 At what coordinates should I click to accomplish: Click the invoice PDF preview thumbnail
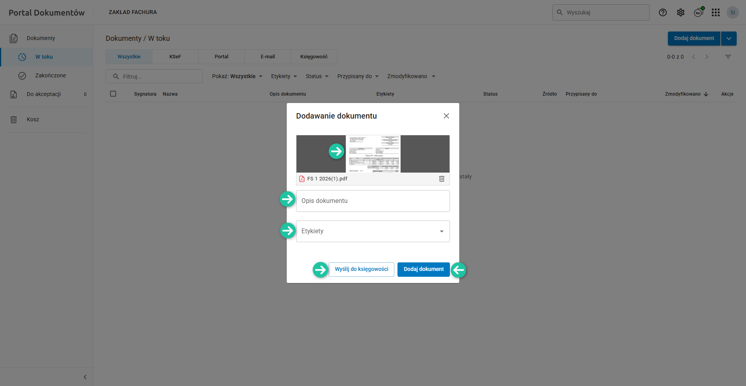373,154
